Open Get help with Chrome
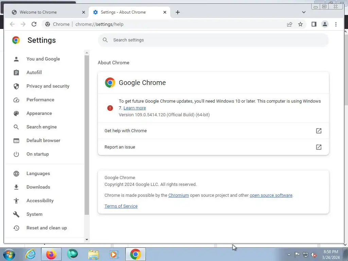Screen dimensions: 348x261 (213, 131)
